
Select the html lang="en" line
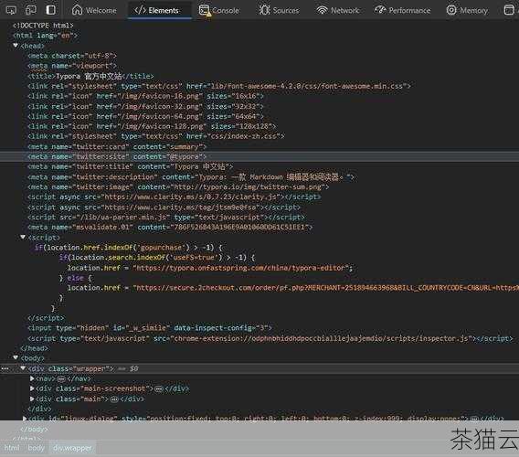[x=46, y=36]
